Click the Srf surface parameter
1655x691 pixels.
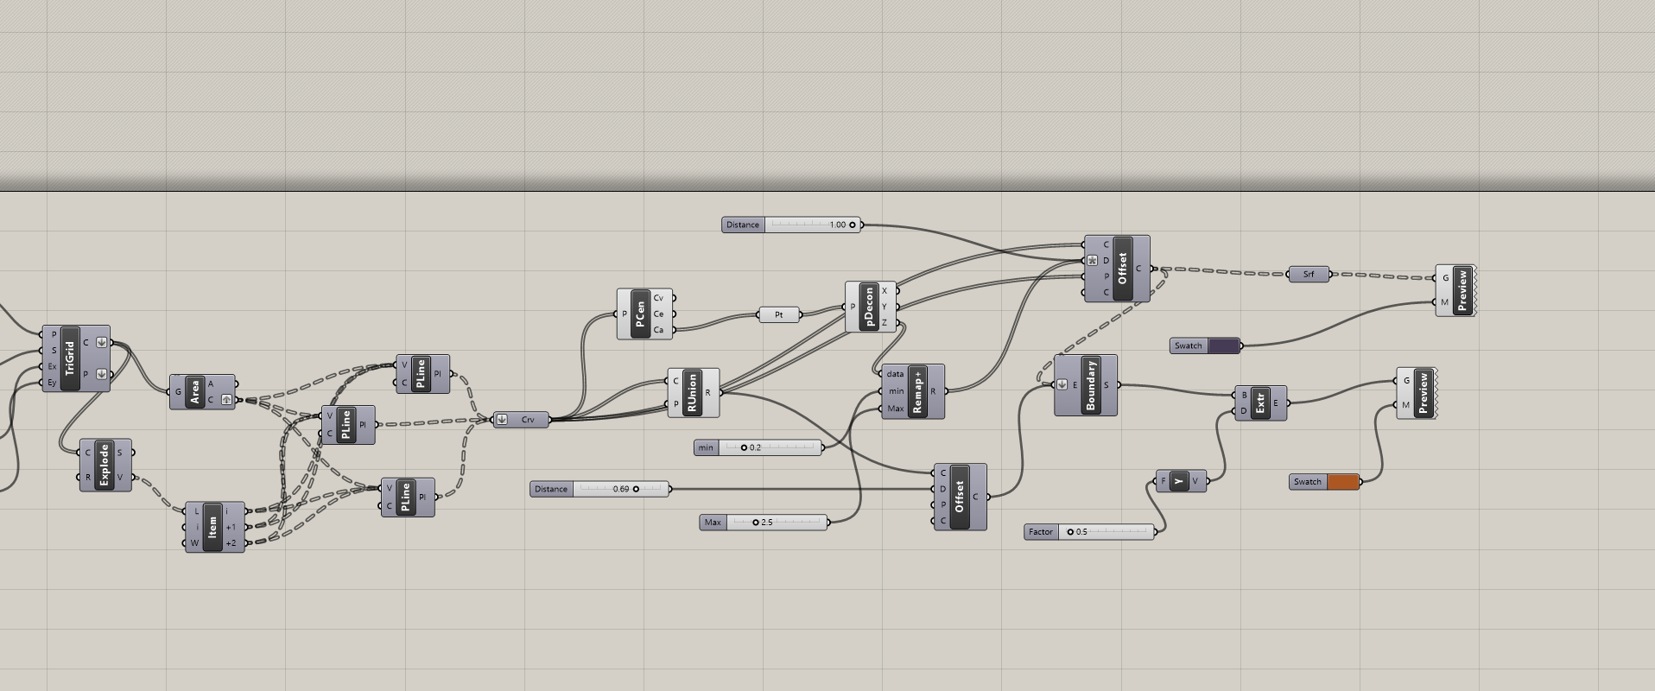pos(1309,275)
